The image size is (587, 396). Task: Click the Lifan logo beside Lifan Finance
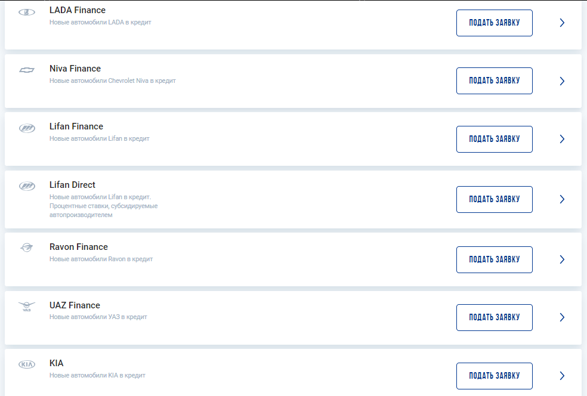point(27,128)
